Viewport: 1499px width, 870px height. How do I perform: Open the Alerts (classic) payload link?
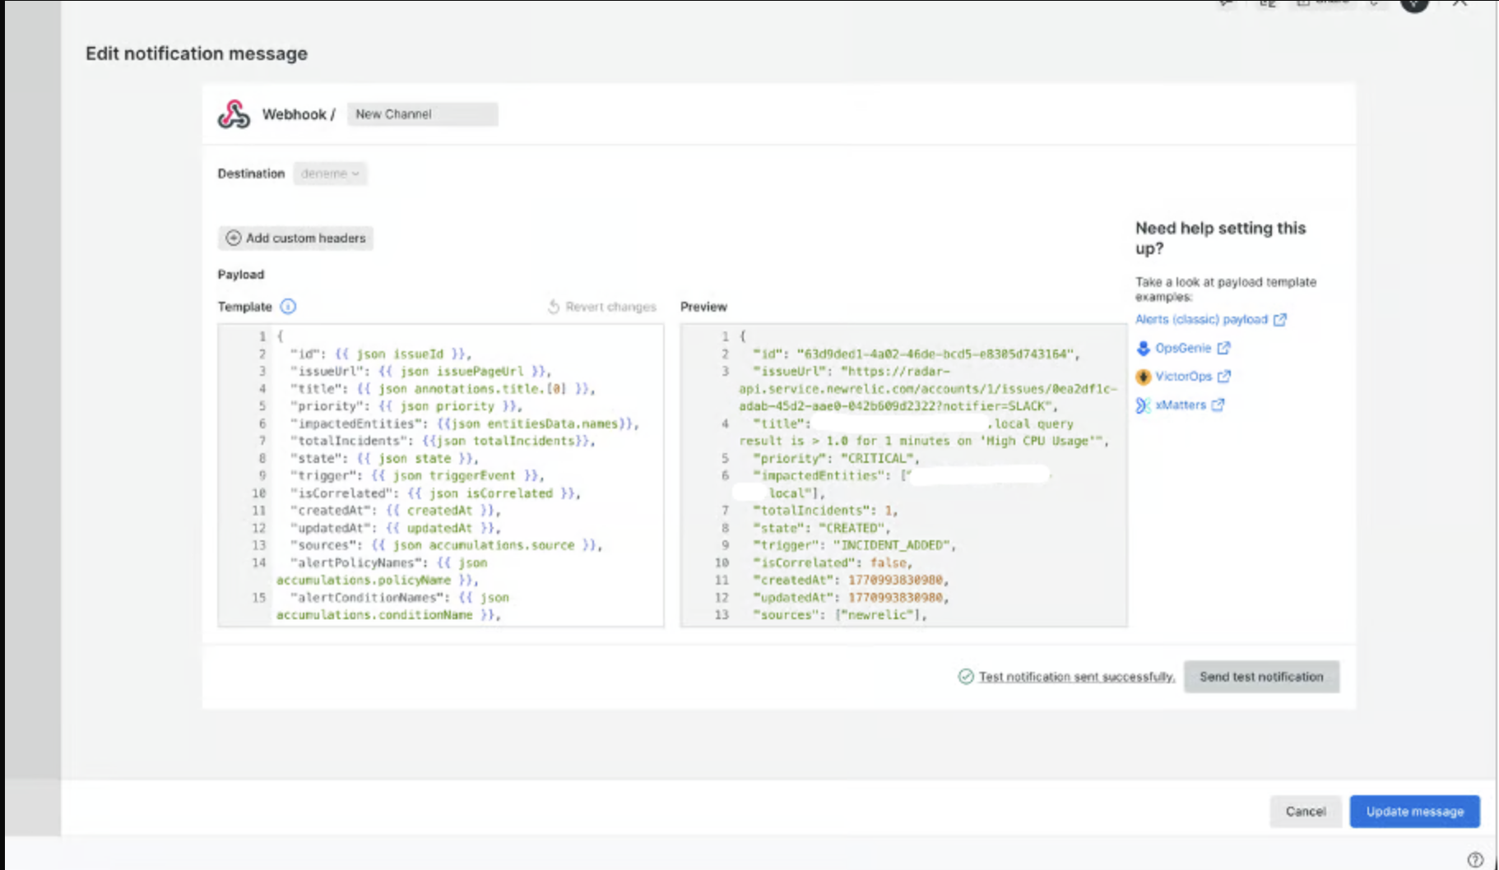click(x=1201, y=320)
